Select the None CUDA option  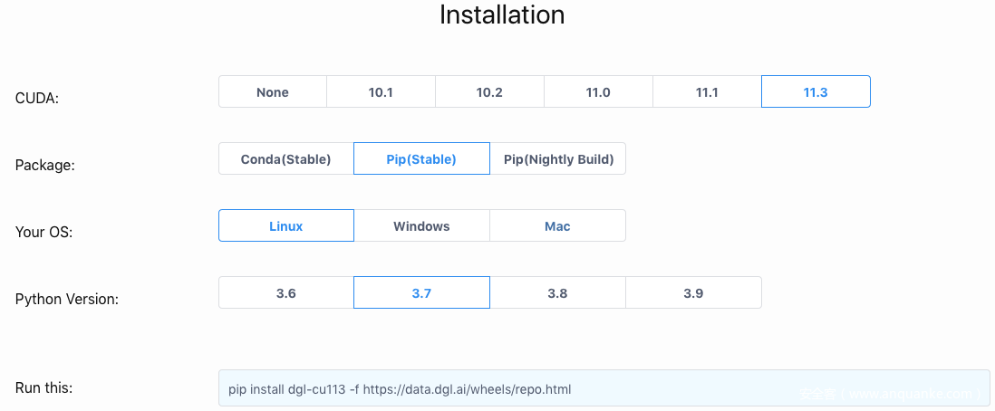[273, 92]
